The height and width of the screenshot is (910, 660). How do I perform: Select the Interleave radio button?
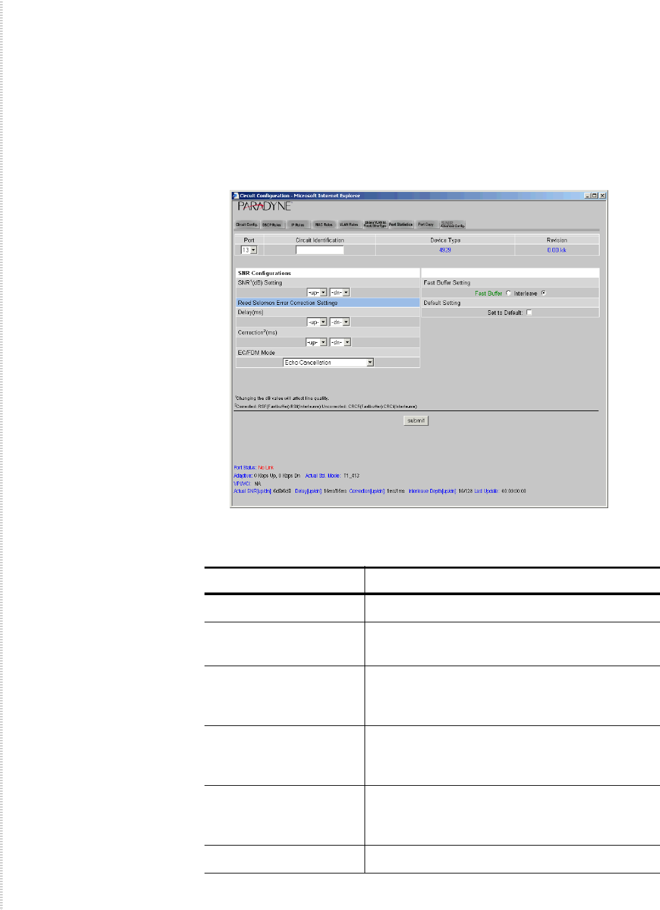544,293
